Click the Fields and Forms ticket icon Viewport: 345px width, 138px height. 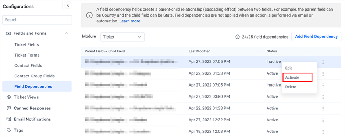pyautogui.click(x=8, y=33)
